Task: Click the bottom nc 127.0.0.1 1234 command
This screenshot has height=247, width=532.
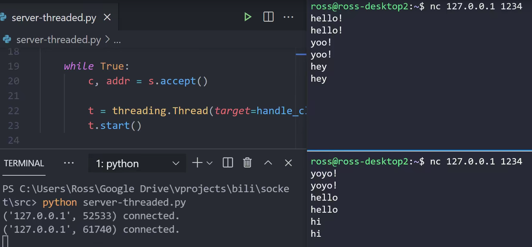Action: click(x=476, y=161)
